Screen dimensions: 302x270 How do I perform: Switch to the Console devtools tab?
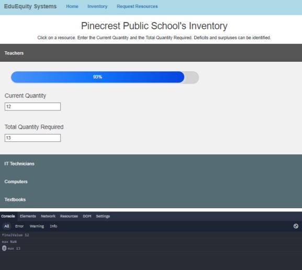pyautogui.click(x=8, y=216)
